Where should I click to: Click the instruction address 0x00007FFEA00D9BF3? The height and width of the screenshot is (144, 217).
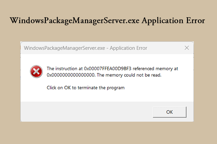107,68
